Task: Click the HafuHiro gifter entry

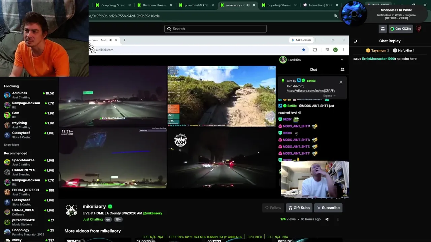Action: [x=404, y=50]
